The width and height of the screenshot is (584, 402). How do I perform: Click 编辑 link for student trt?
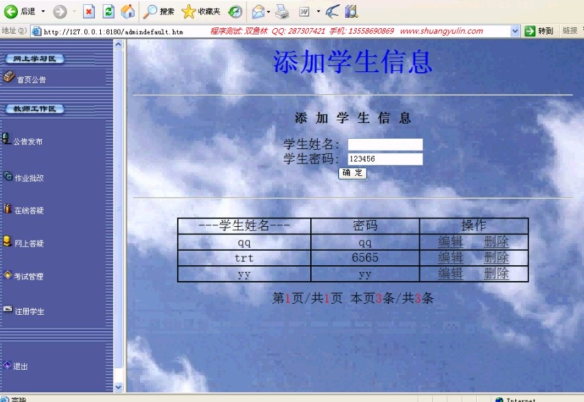point(450,258)
